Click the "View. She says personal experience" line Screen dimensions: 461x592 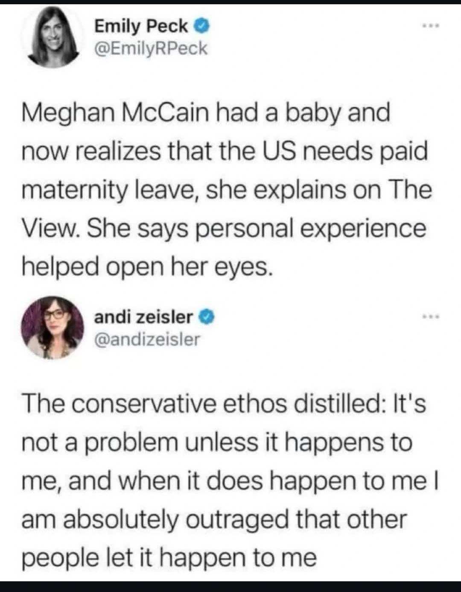coord(224,228)
